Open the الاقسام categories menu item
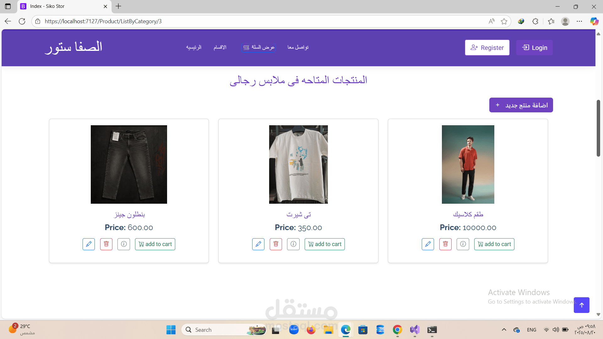The height and width of the screenshot is (339, 603). click(220, 47)
